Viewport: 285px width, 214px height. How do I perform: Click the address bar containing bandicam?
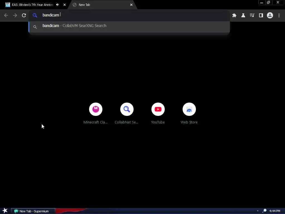[x=129, y=15]
